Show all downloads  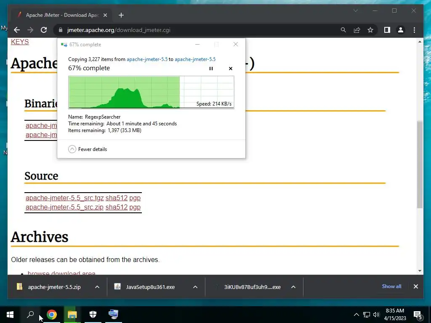point(391,286)
